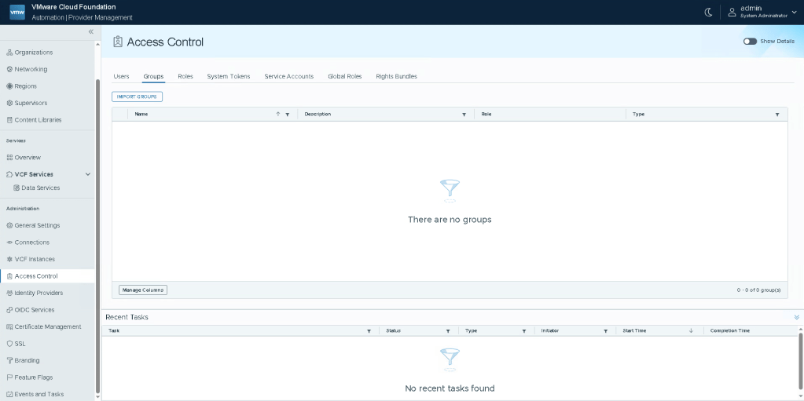This screenshot has height=401, width=804.
Task: Click the VMware logo icon
Action: (x=17, y=12)
